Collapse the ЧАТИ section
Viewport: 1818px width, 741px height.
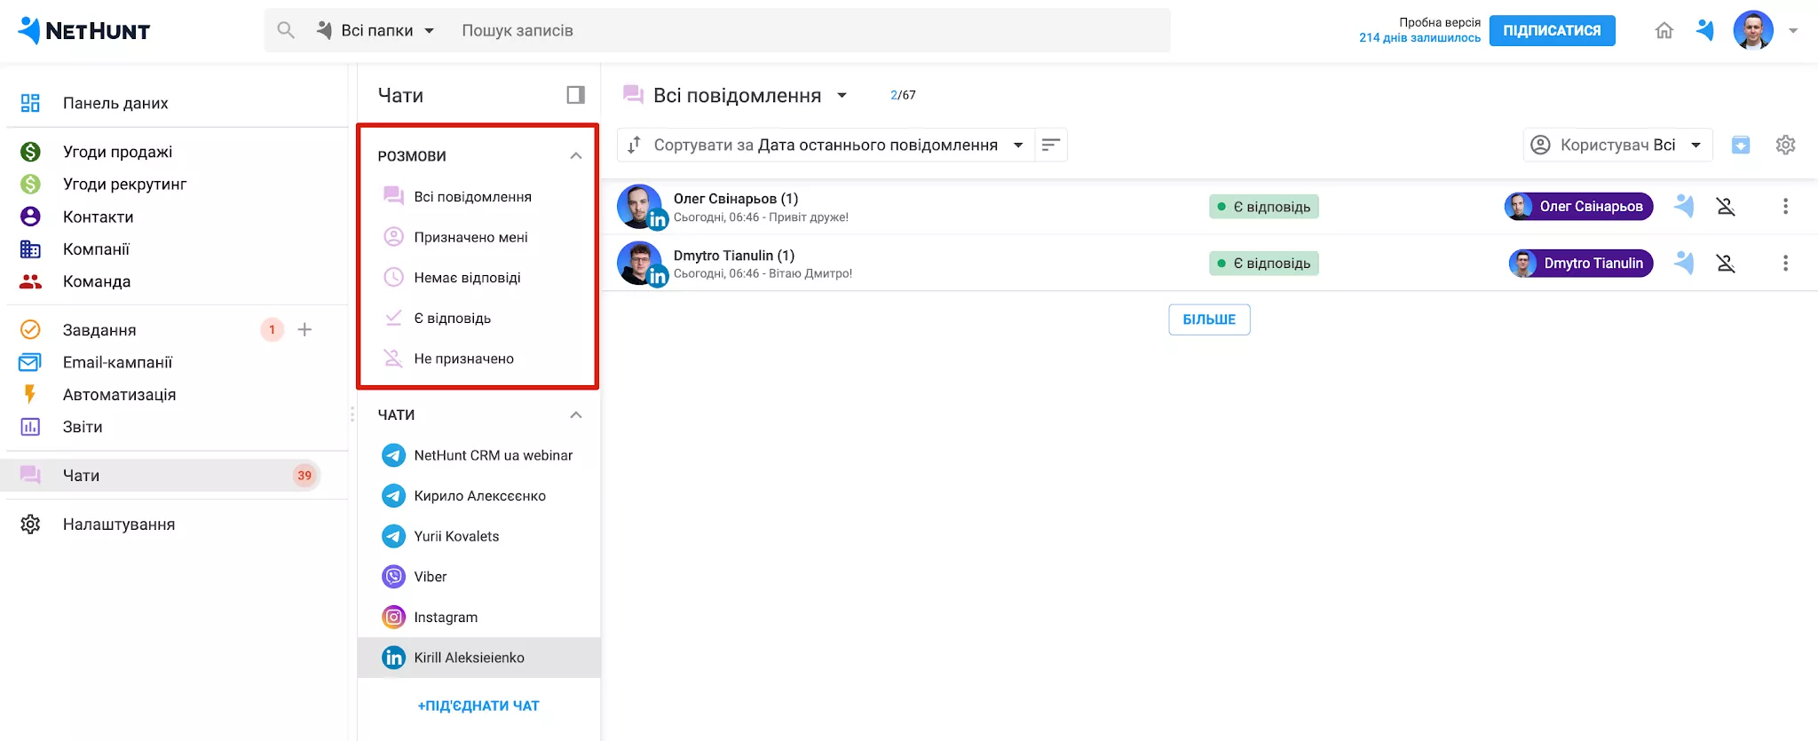point(576,415)
